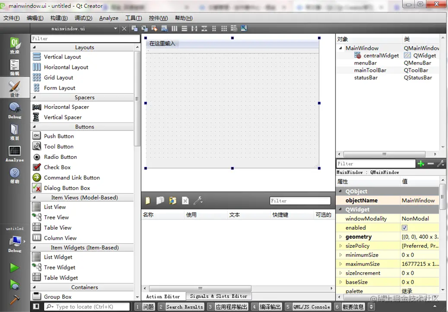Select mainToolBar in the object tree

[370, 70]
